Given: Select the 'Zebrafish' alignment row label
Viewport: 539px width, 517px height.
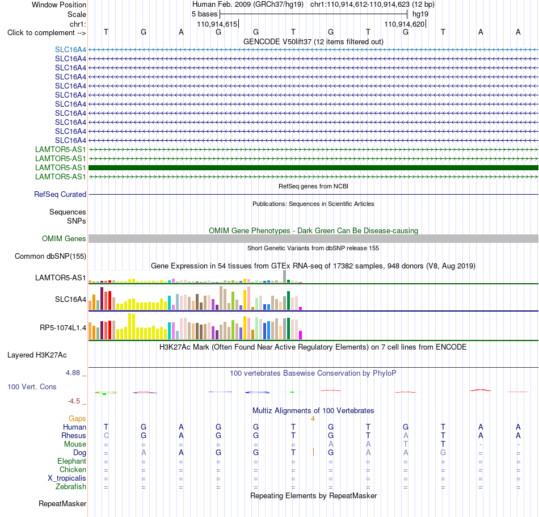Looking at the screenshot, I should click(71, 487).
